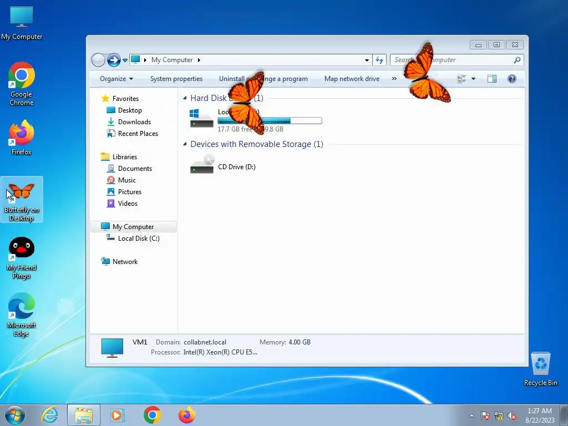Viewport: 568px width, 426px height.
Task: Open the address bar history dropdown
Action: tap(367, 60)
